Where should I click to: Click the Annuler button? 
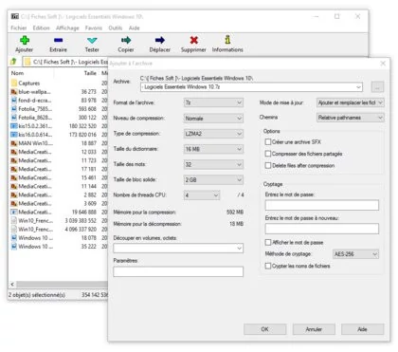click(314, 329)
